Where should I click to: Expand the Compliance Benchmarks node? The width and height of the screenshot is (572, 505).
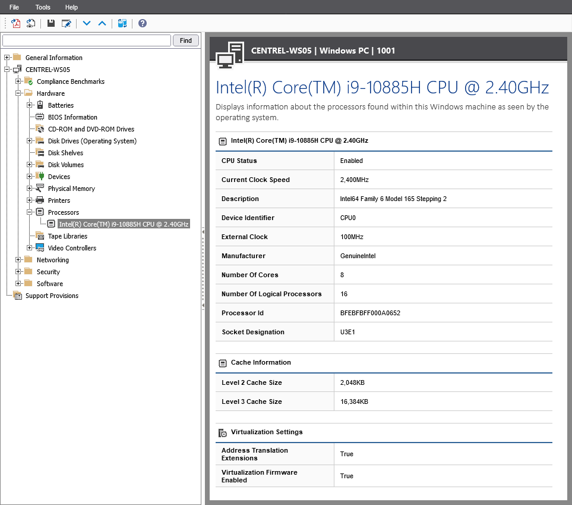(18, 81)
